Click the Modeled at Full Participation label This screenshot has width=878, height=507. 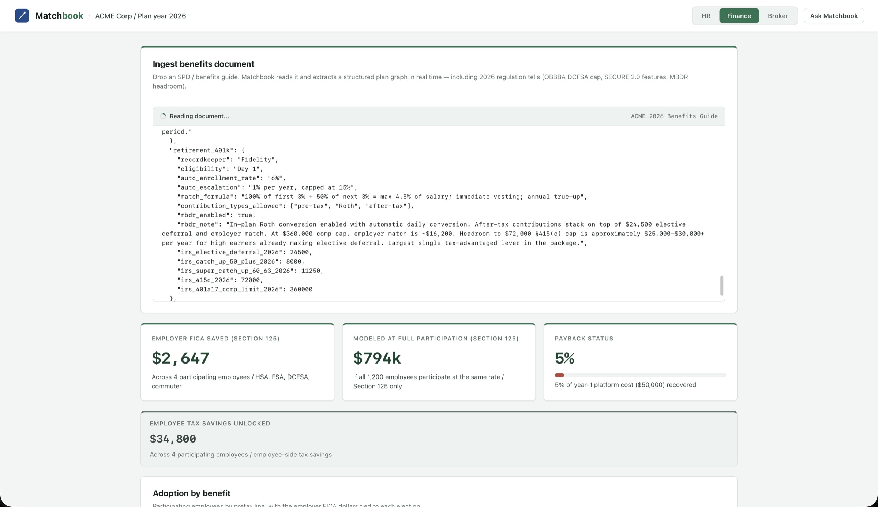[436, 339]
